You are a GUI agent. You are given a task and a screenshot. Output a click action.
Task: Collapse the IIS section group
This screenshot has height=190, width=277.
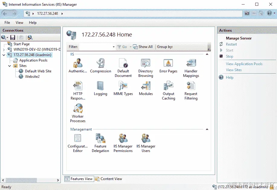pos(207,54)
